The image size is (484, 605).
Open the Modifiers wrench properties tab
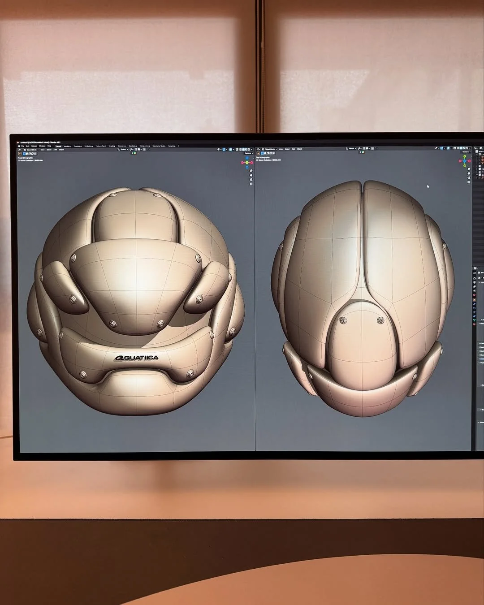tap(475, 304)
